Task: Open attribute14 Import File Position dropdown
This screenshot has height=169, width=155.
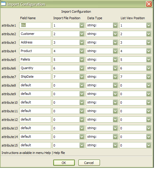Action: coord(82,137)
